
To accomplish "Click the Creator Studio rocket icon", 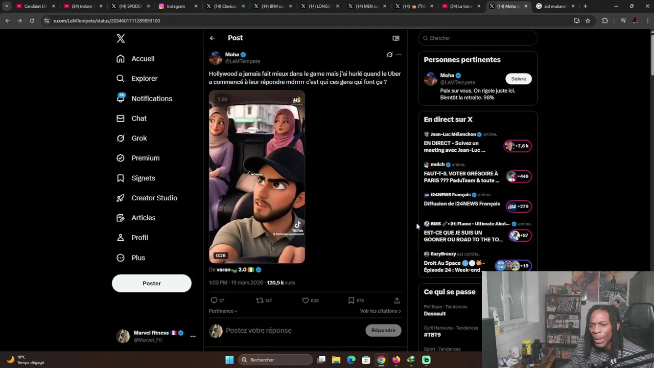I will pos(121,198).
